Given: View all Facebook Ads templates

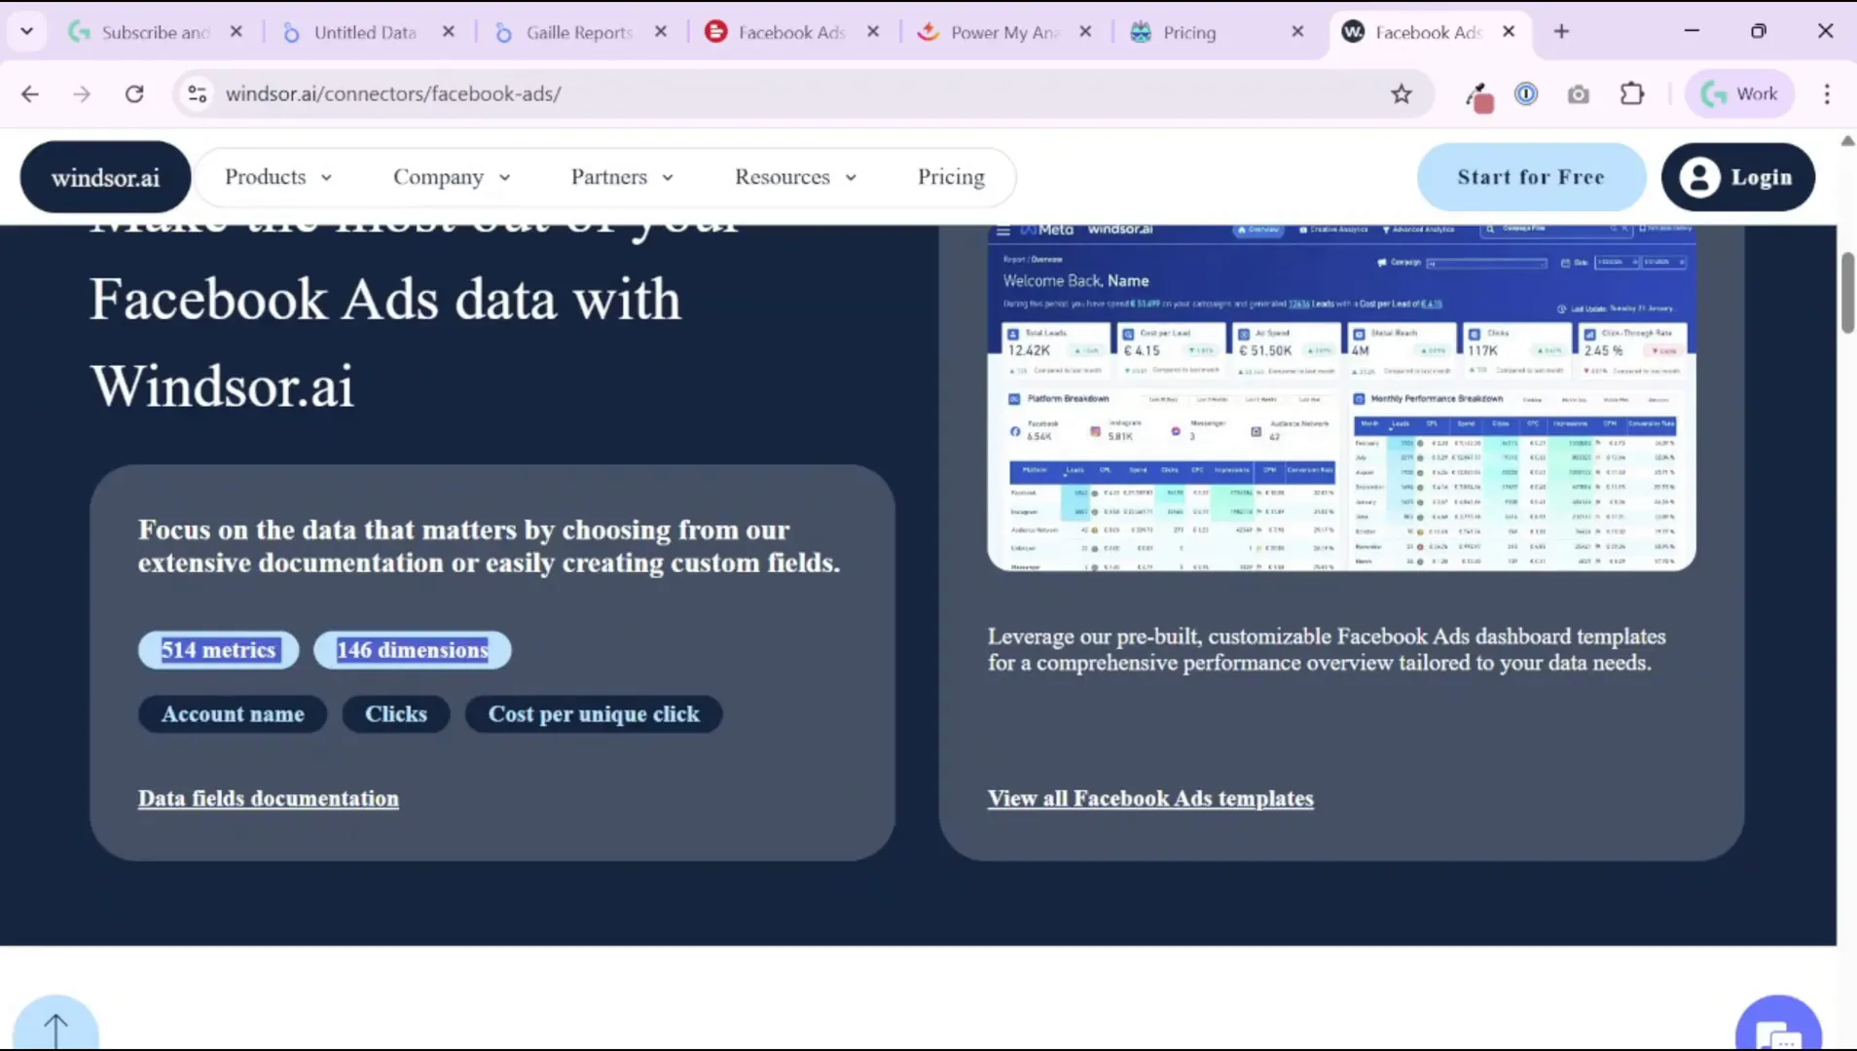Looking at the screenshot, I should pyautogui.click(x=1150, y=798).
